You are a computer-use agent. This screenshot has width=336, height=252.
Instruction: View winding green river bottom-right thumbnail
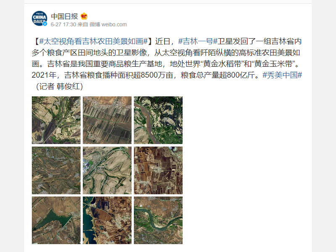(x=158, y=220)
